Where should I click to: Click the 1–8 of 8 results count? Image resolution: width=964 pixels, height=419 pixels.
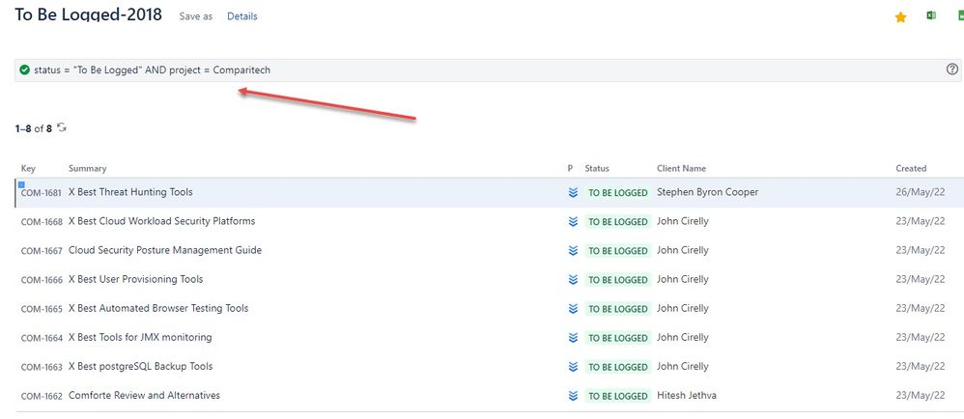[33, 128]
